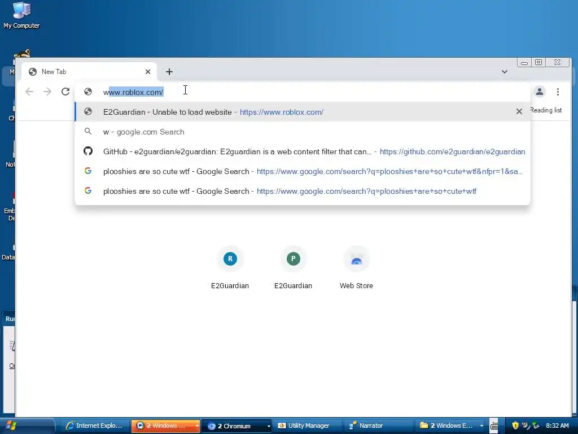
Task: Switch to Narrator taskbar button
Action: click(378, 426)
